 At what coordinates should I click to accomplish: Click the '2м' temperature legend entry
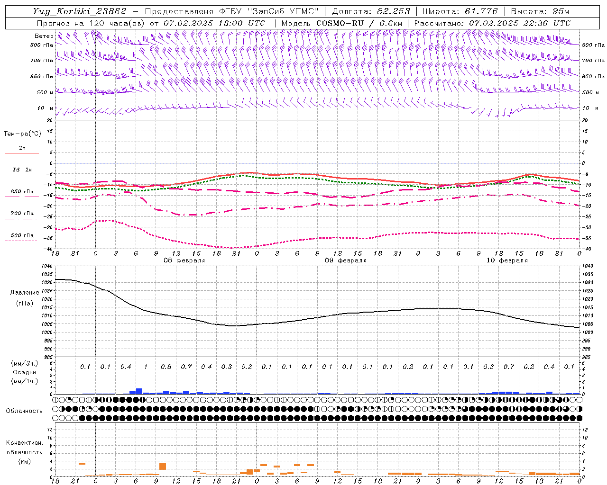tap(22, 148)
